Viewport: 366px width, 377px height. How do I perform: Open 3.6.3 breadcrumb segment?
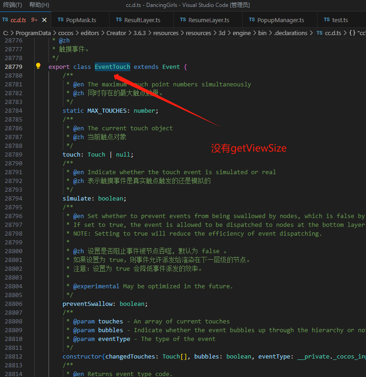pyautogui.click(x=140, y=33)
